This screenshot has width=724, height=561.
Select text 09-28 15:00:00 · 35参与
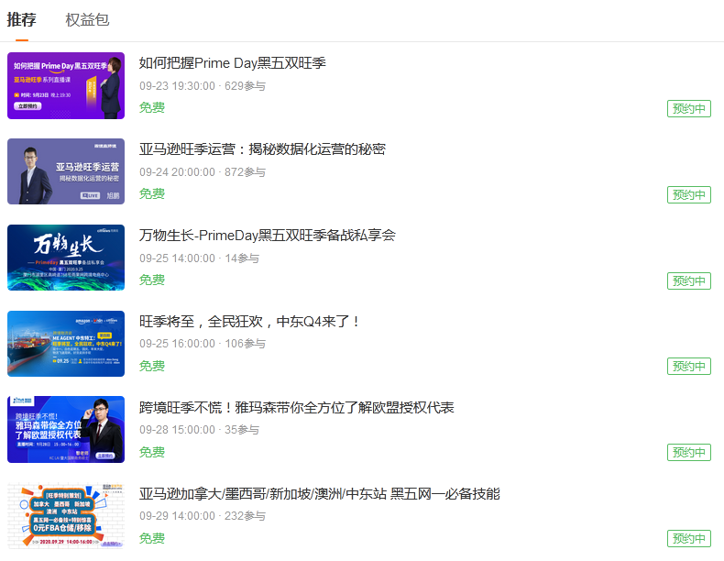199,430
